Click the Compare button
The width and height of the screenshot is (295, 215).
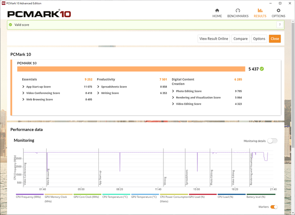(x=241, y=39)
